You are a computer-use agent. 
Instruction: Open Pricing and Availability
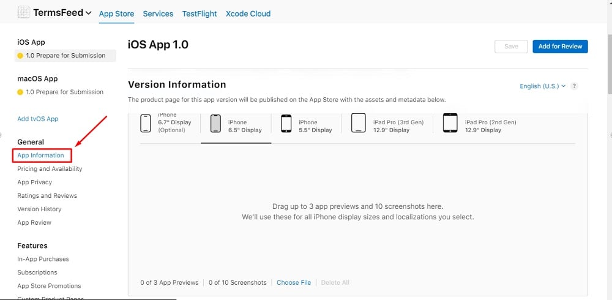(50, 169)
